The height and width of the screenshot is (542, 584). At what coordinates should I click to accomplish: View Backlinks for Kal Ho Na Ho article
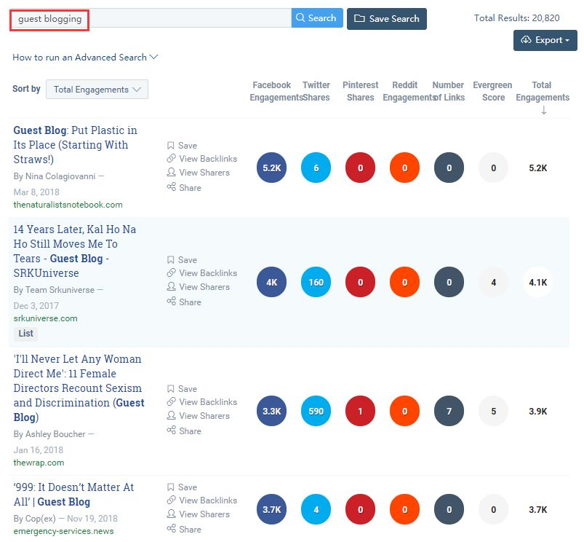[202, 273]
